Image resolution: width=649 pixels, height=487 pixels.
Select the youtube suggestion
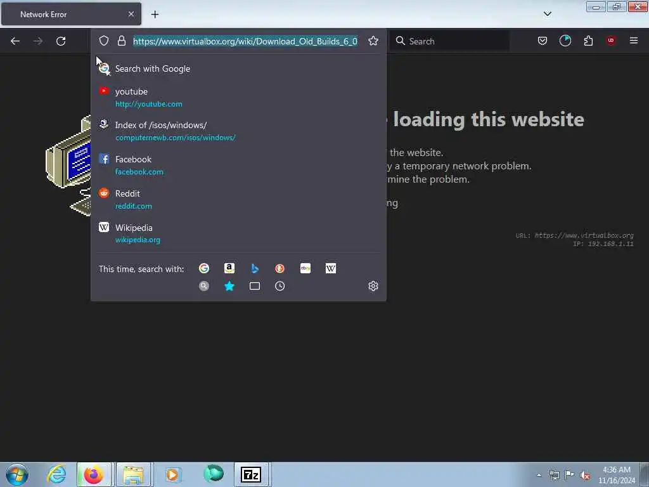click(238, 97)
